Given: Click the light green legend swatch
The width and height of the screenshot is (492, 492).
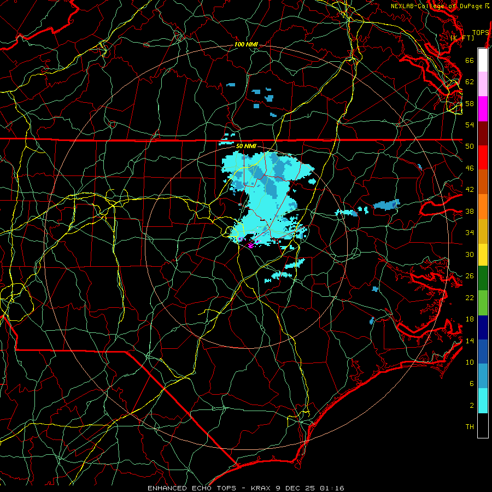Looking at the screenshot, I should tap(483, 302).
